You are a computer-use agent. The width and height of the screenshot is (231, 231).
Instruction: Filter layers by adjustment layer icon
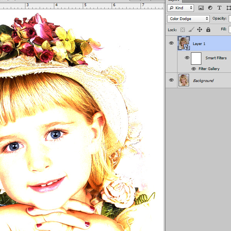tap(210, 8)
